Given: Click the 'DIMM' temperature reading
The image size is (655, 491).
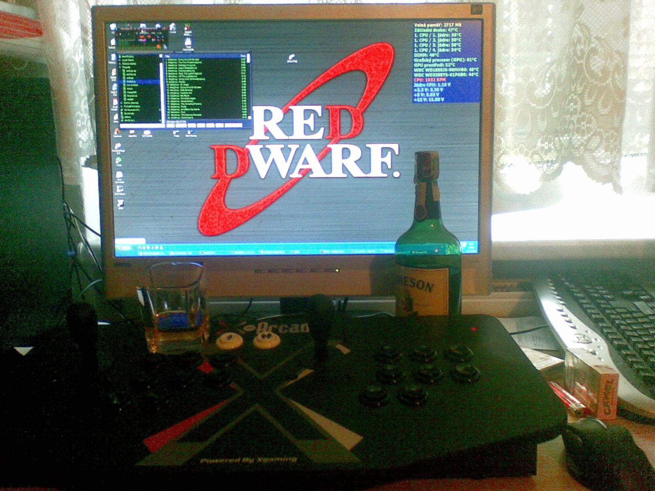Looking at the screenshot, I should (x=427, y=55).
